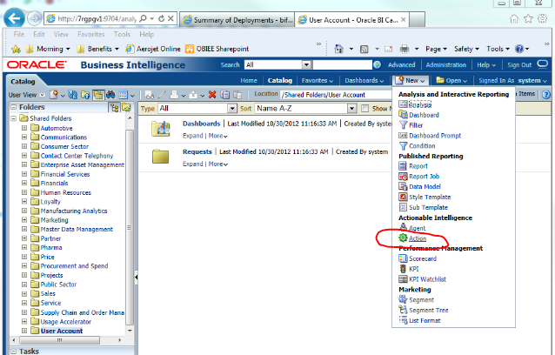Toggle the Show More Details checkbox
Screen dimensions: 555x355
365,108
